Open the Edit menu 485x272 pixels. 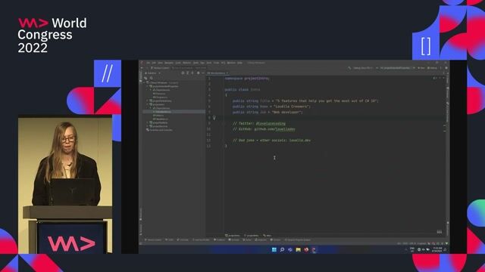(x=154, y=63)
